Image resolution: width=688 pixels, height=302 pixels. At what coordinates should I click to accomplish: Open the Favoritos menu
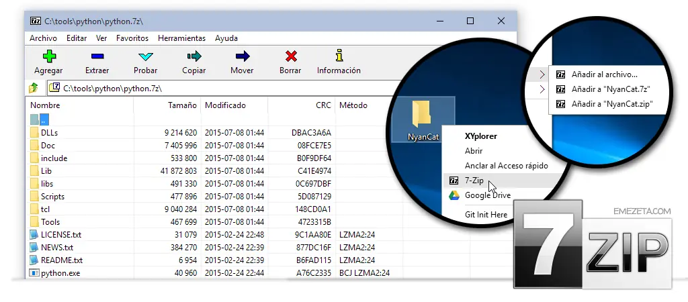pyautogui.click(x=132, y=38)
